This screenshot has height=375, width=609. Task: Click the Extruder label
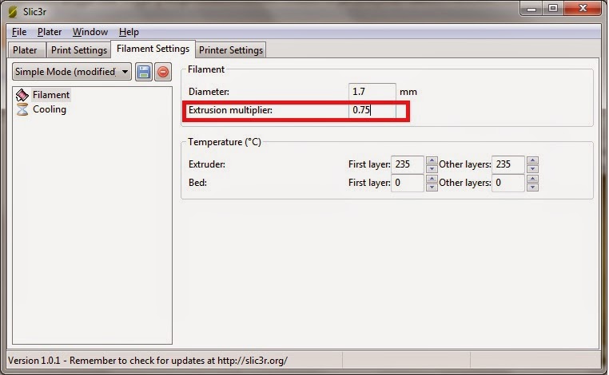pos(207,164)
